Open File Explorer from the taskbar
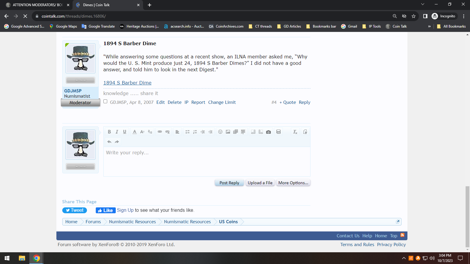 22,258
